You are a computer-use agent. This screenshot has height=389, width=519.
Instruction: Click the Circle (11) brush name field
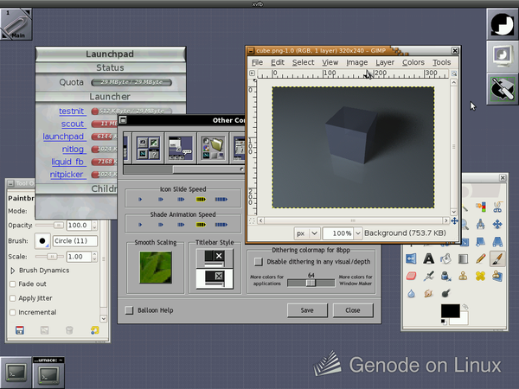click(75, 241)
